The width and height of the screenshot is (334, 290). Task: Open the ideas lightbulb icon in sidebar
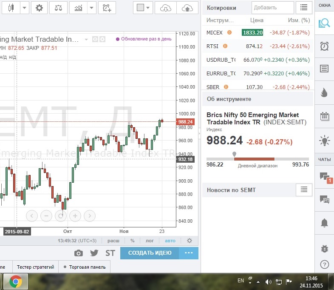tap(324, 140)
